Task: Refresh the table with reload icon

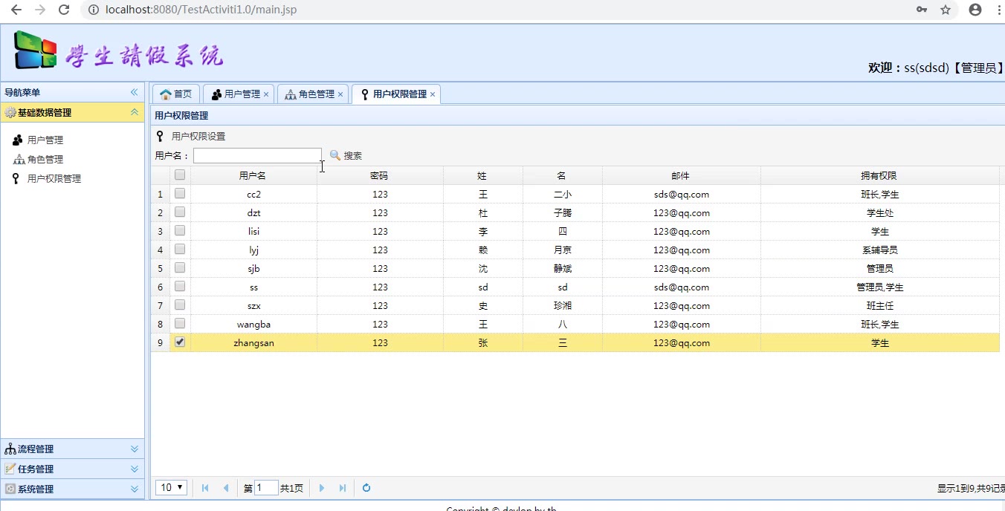Action: [x=366, y=488]
